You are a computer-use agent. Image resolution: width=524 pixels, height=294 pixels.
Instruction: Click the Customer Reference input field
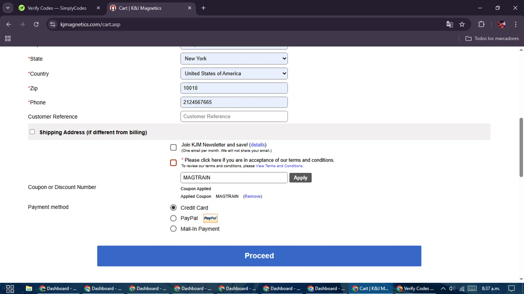click(234, 116)
